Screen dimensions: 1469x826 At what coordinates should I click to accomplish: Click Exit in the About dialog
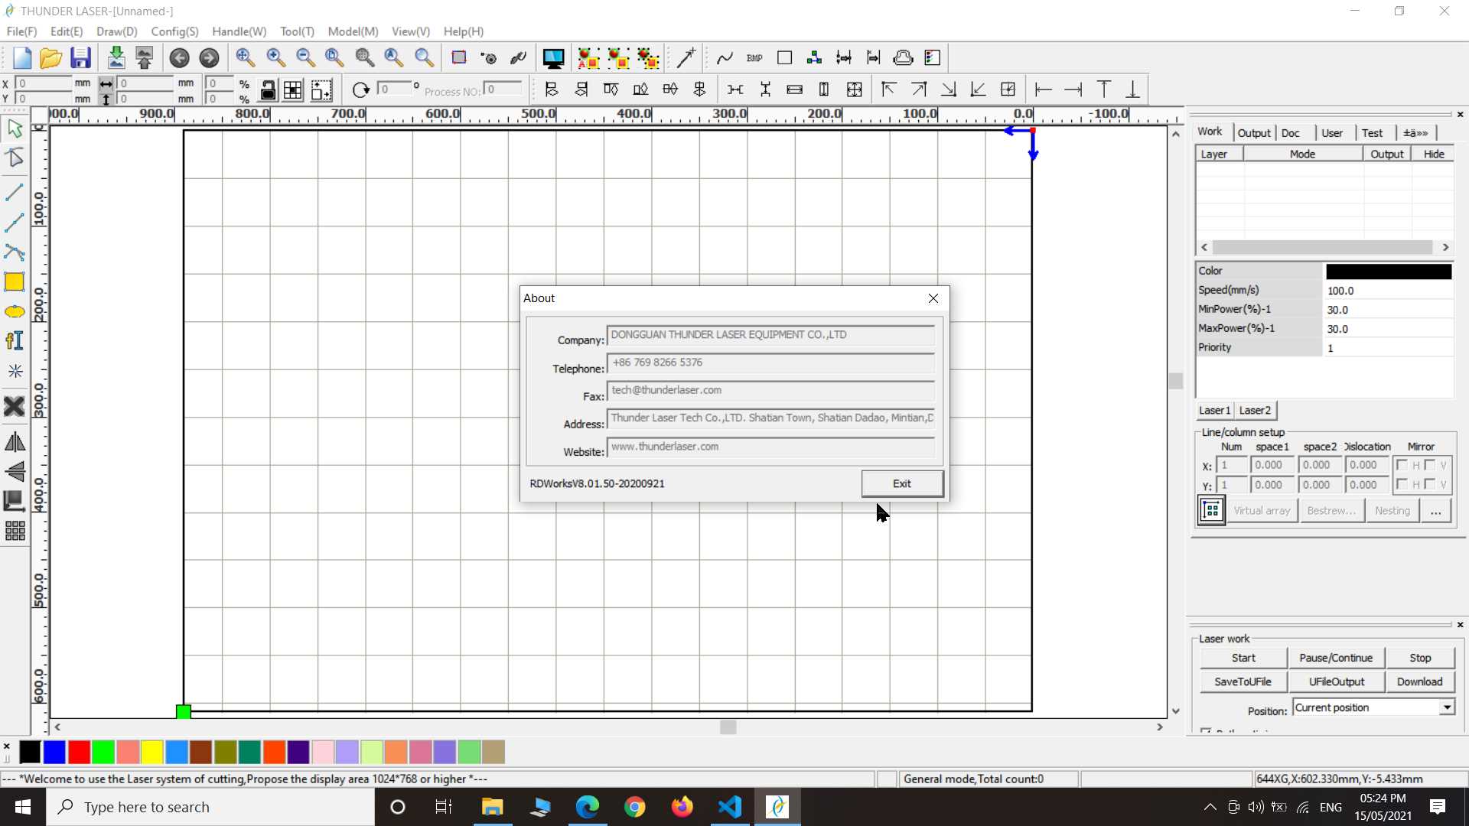tap(902, 484)
